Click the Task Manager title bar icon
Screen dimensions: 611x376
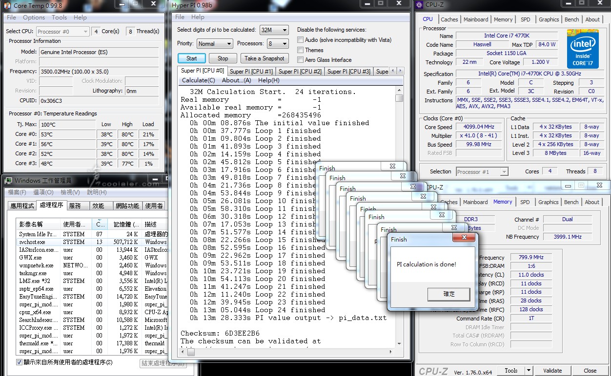coord(8,181)
